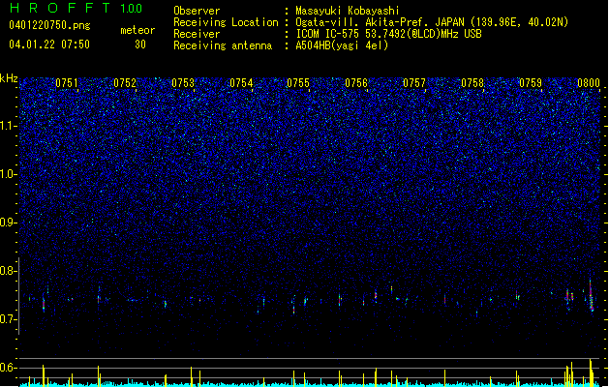Click location text Ogata-vill. Akita-Pref. JAPAN
Viewport: 609px width, 387px height.
(381, 22)
